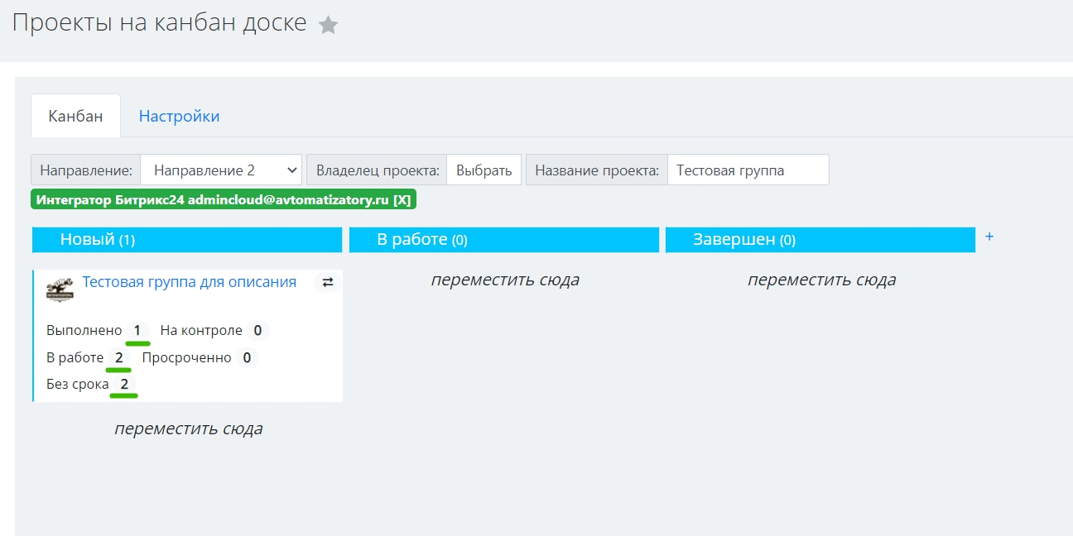Click the Просроченно counter badge
This screenshot has width=1073, height=536.
[247, 358]
